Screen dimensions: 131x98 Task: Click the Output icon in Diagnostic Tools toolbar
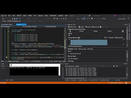79,27
